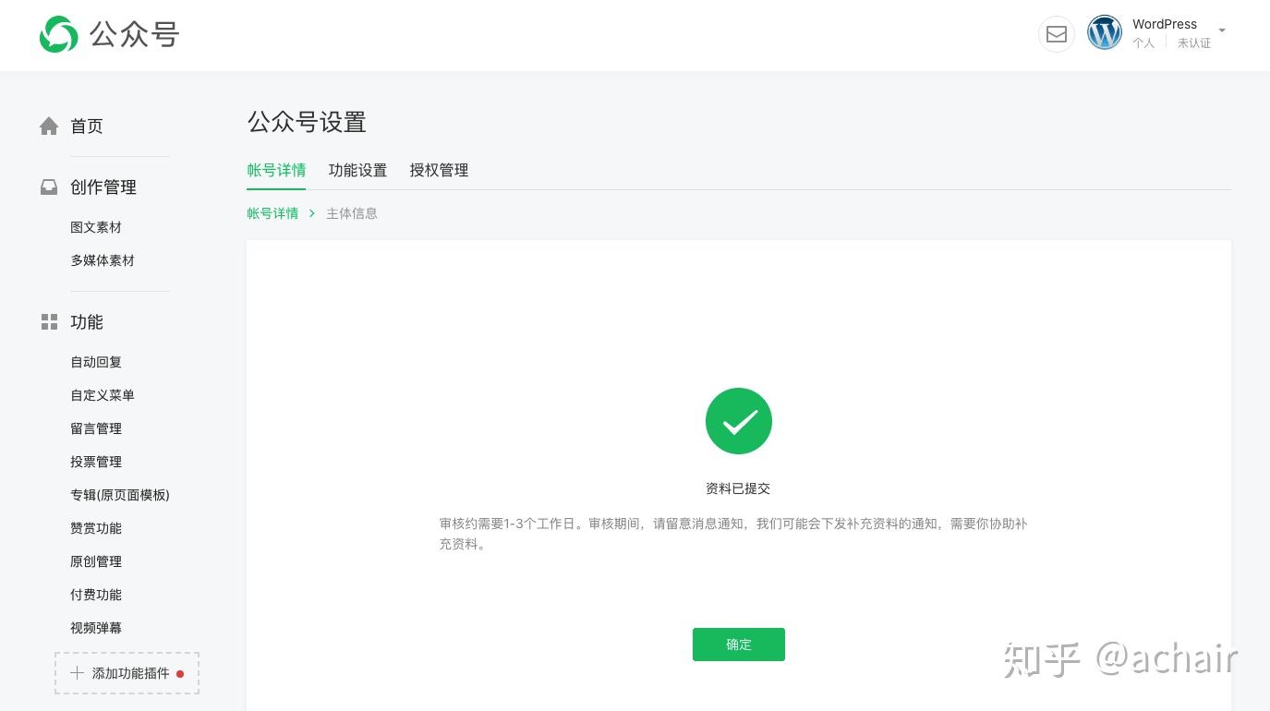Open 原创管理 in the sidebar
The height and width of the screenshot is (711, 1270).
(x=96, y=561)
